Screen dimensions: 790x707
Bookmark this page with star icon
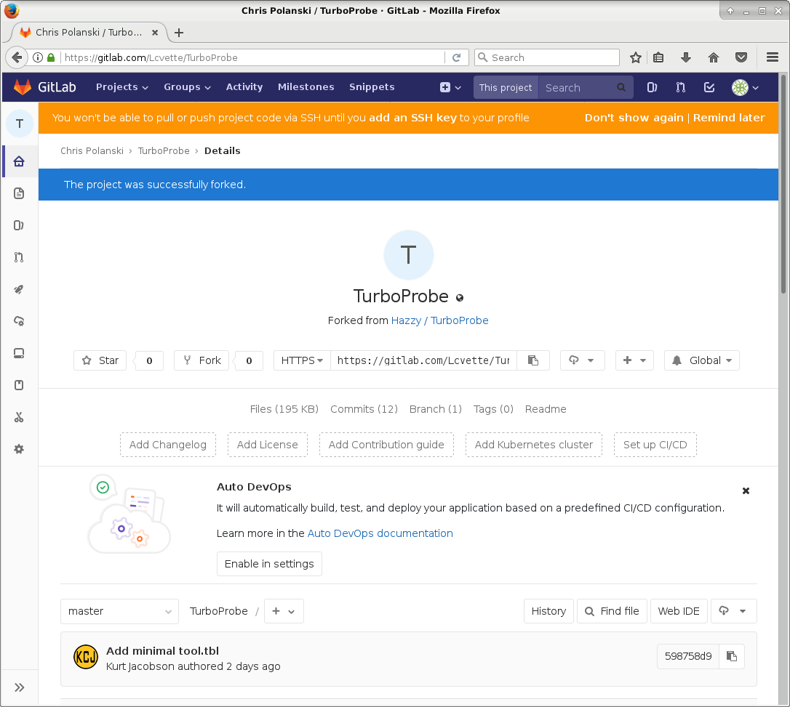tap(636, 57)
